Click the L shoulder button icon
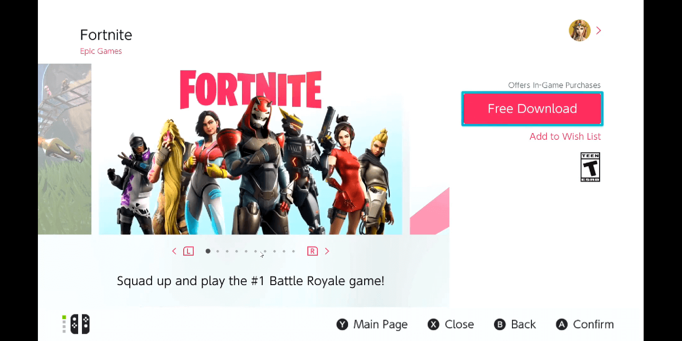 tap(188, 251)
